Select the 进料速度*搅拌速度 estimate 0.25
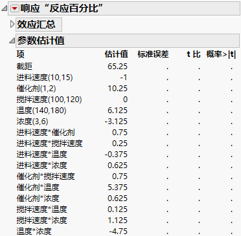241x236 pixels. [120, 144]
